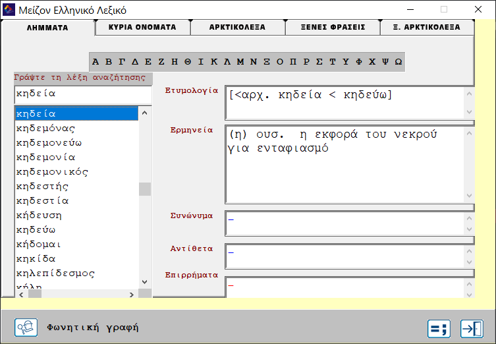Screen dimensions: 496x344
Task: Select κήδευση in the word list
Action: click(x=76, y=215)
